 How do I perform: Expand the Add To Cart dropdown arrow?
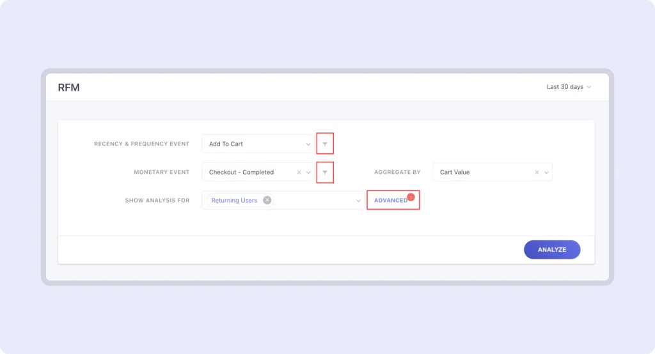tap(308, 144)
